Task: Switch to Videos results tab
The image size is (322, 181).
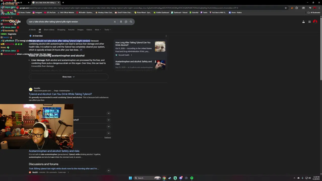Action: 89,30
